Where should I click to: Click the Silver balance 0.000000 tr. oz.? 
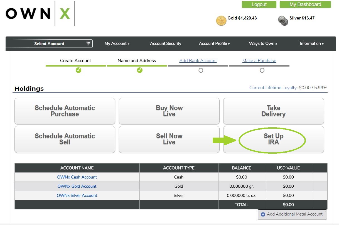pyautogui.click(x=242, y=195)
